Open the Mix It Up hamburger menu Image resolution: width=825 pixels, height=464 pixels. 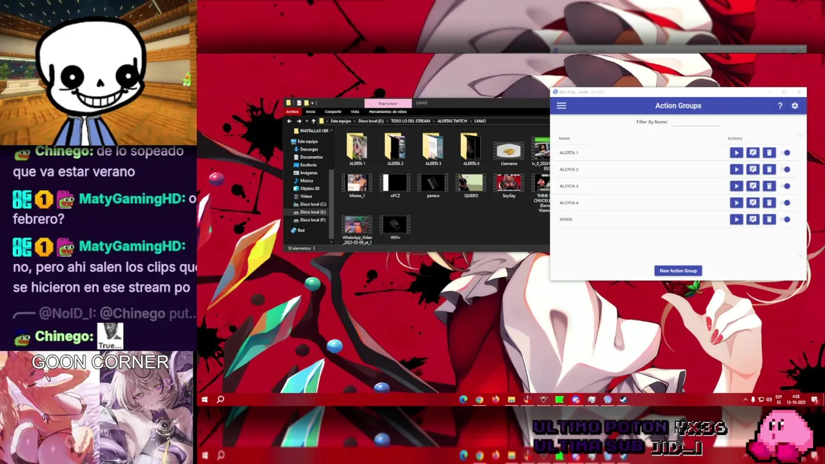pyautogui.click(x=561, y=106)
